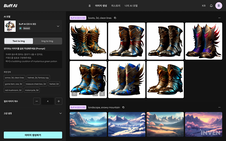The height and width of the screenshot is (141, 226).
Task: Download the blue boots image
Action: [102, 94]
